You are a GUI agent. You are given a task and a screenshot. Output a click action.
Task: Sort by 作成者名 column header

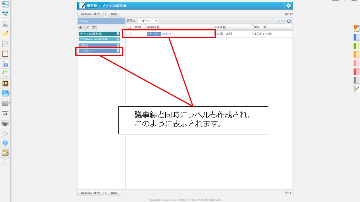tap(219, 27)
